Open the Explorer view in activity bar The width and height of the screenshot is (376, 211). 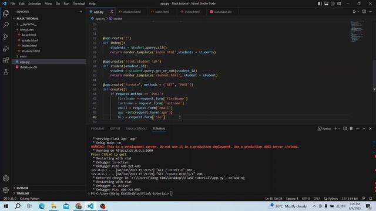(6, 13)
